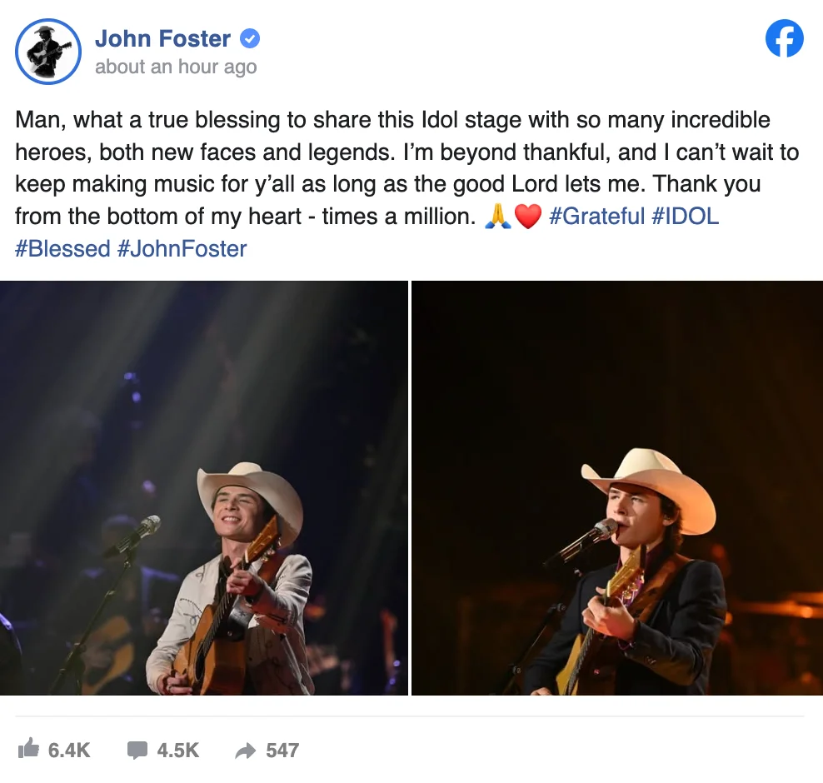Image resolution: width=823 pixels, height=783 pixels.
Task: Click the 6.4K likes count
Action: 68,750
